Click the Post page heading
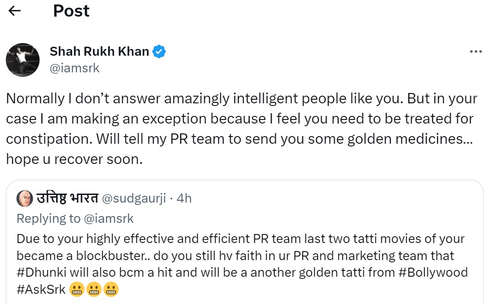This screenshot has height=305, width=487. pyautogui.click(x=71, y=11)
